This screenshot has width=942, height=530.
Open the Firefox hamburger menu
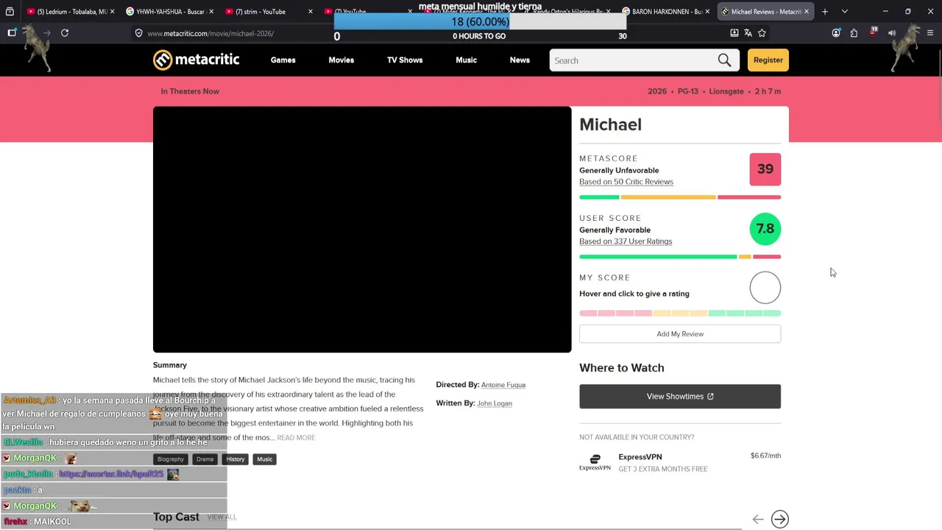coord(930,33)
